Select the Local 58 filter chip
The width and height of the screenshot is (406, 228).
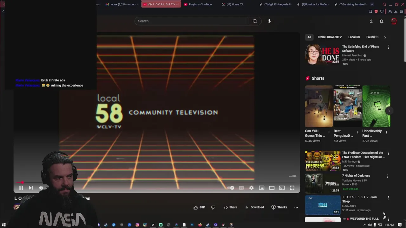354,37
